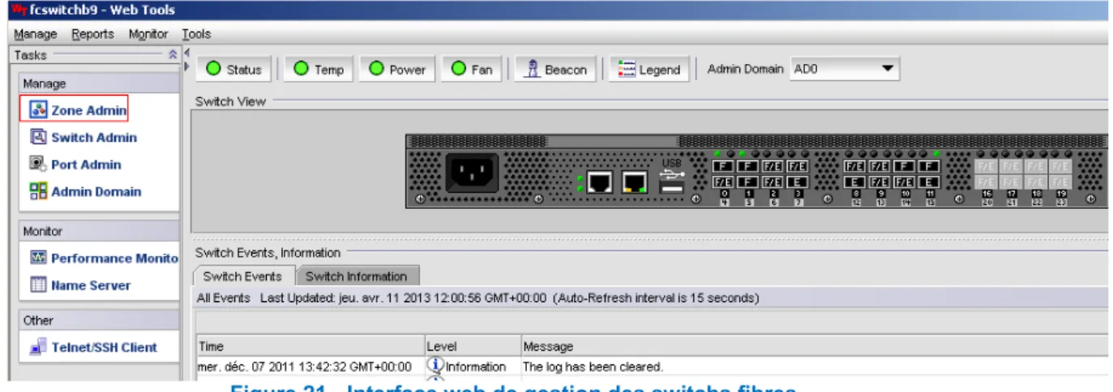Select port 1 in Switch View
This screenshot has height=392, width=1113.
(747, 166)
